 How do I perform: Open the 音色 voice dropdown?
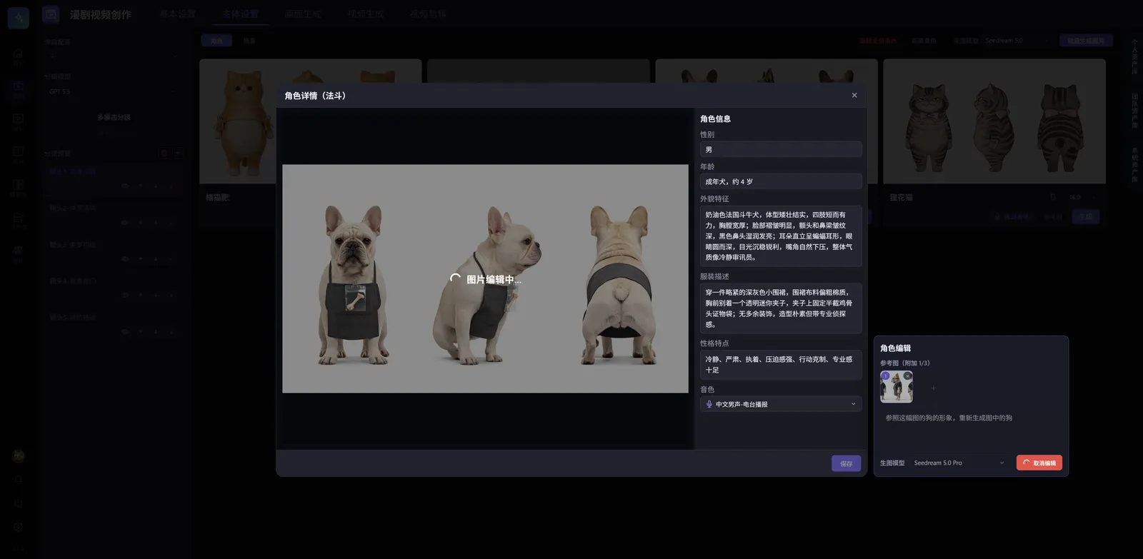781,404
